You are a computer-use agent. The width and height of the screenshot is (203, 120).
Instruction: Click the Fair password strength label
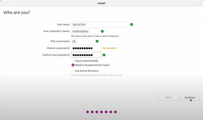pos(109,48)
